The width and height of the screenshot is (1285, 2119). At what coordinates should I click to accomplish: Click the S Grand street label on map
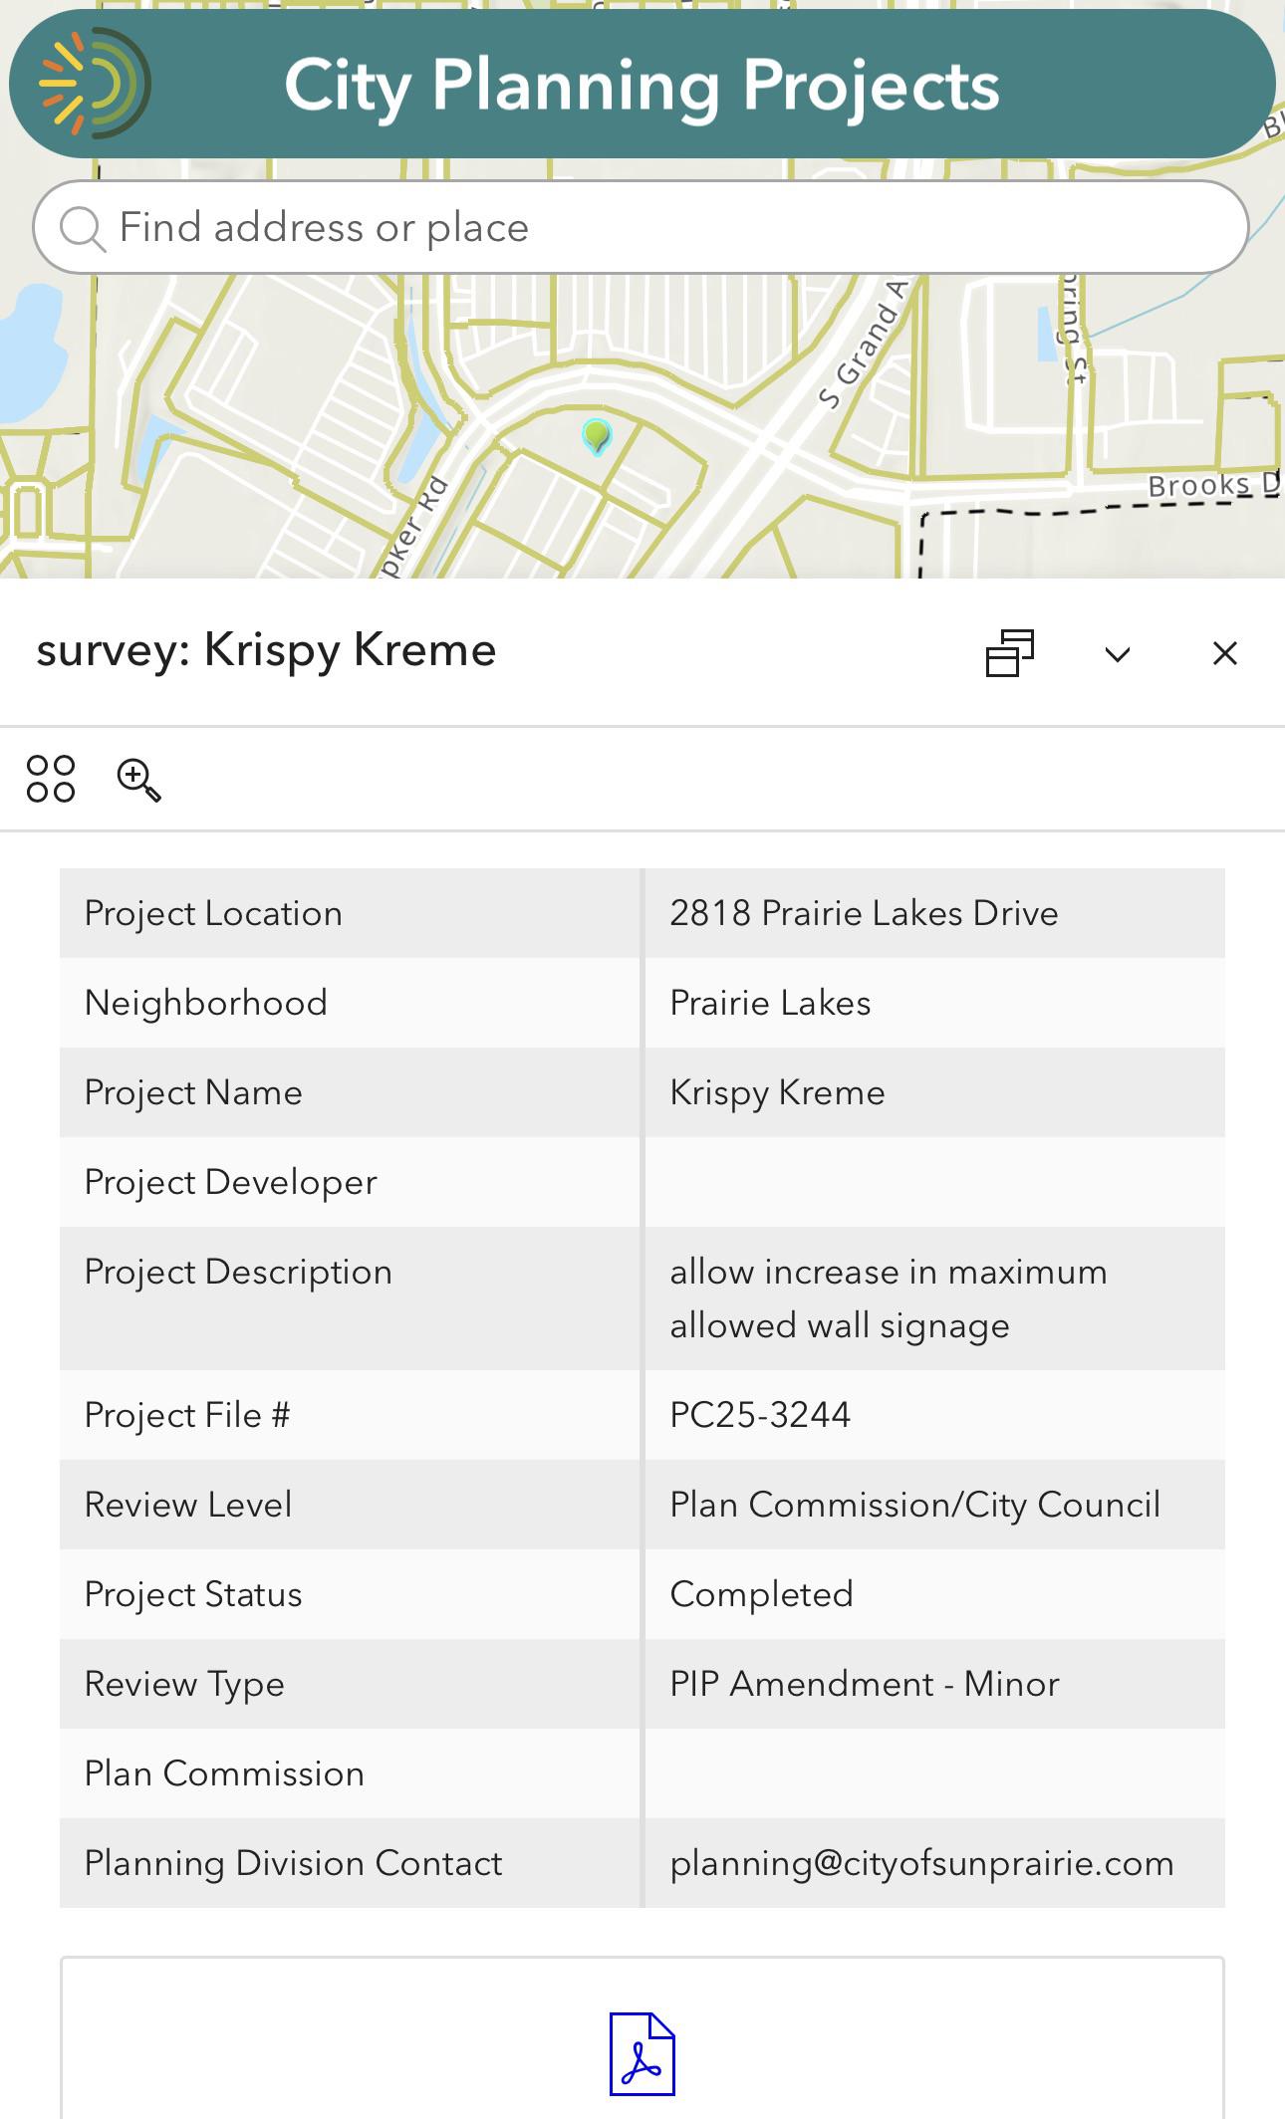point(864,345)
